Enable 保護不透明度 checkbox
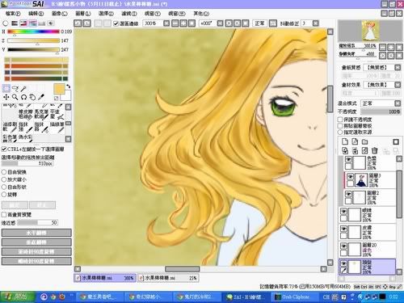Viewport: 404px width, 303px height. coord(340,120)
